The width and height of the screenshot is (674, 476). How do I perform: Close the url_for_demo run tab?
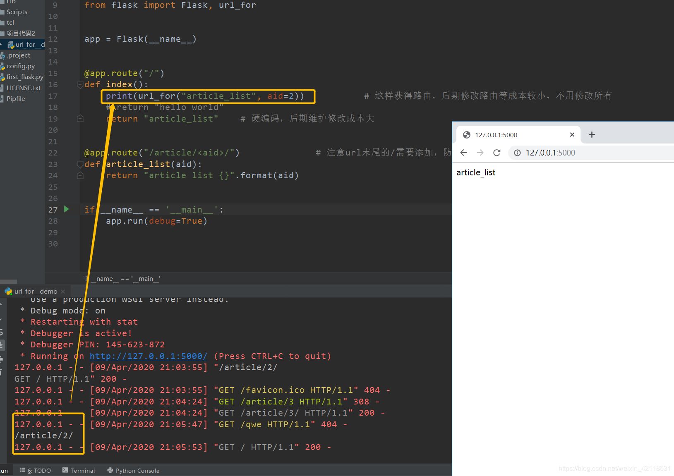(x=63, y=292)
